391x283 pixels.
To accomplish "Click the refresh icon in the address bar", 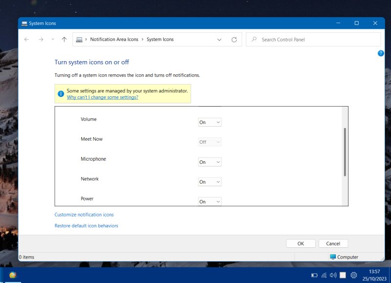I will (x=234, y=40).
